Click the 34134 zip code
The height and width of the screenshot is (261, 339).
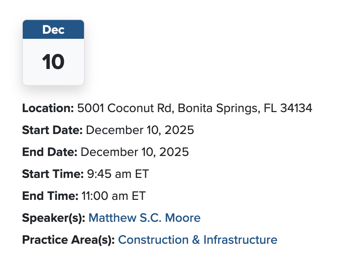point(296,108)
